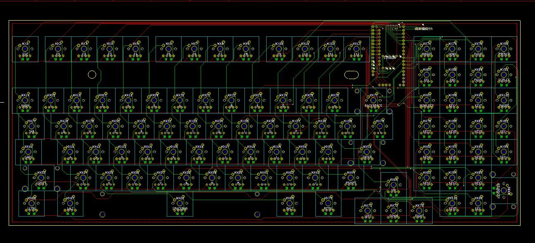The image size is (535, 243).
Task: Click the PAUSE key footprint MX100
Action: 504,100
